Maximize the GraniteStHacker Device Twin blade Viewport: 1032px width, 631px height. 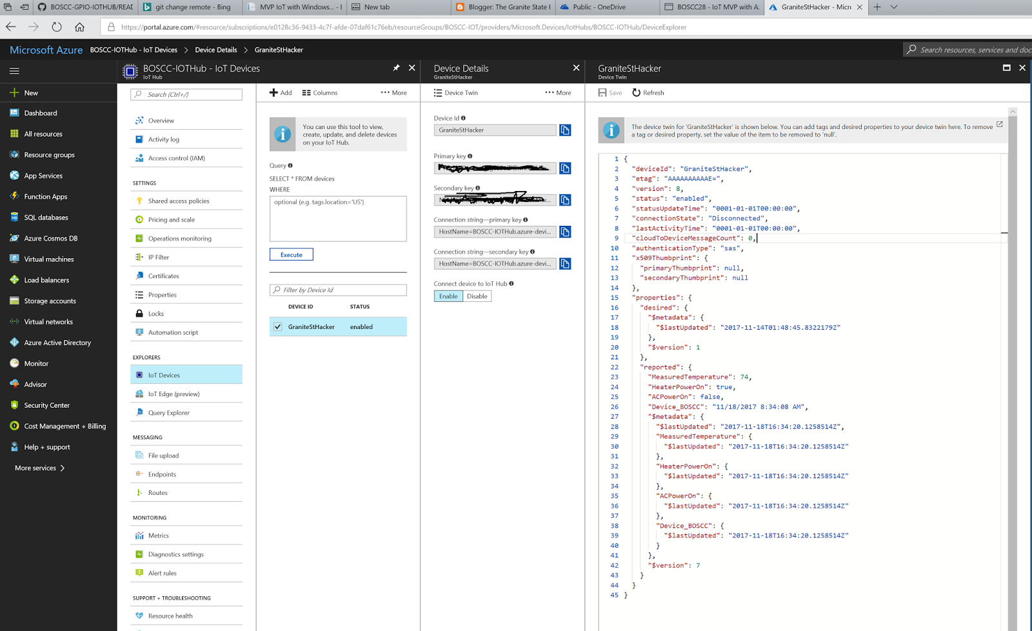coord(1006,68)
